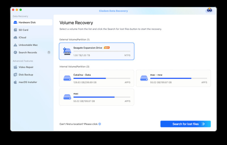Click the Catalina - Data drive icon
The image size is (227, 145).
click(x=67, y=78)
